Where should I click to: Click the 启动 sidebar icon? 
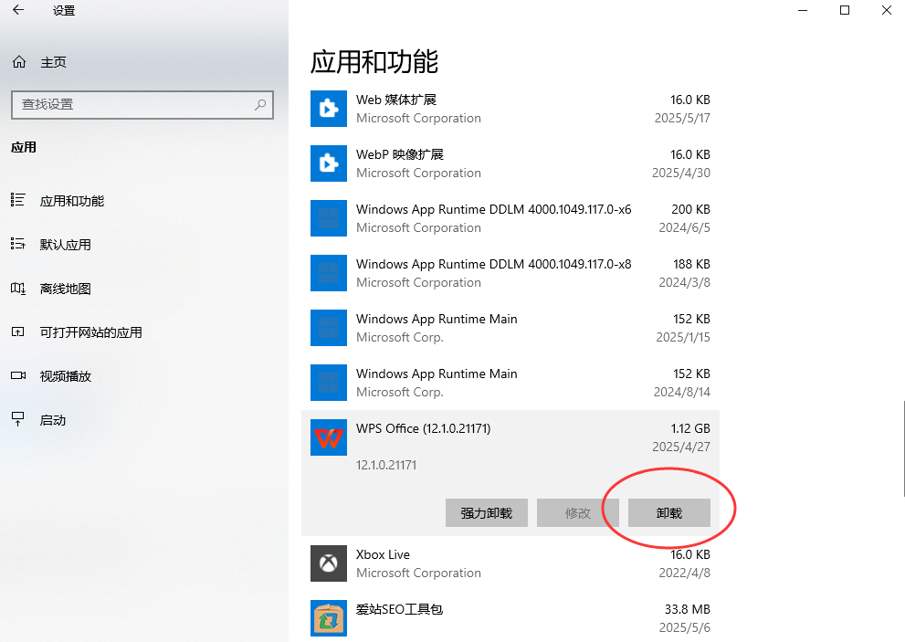(18, 419)
